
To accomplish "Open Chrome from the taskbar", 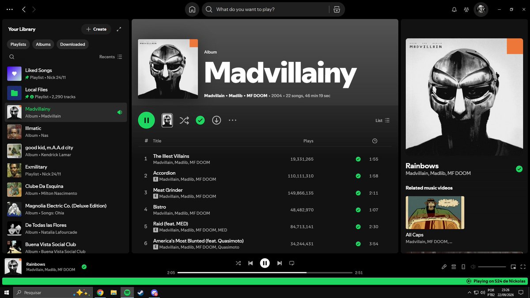I will (x=100, y=292).
